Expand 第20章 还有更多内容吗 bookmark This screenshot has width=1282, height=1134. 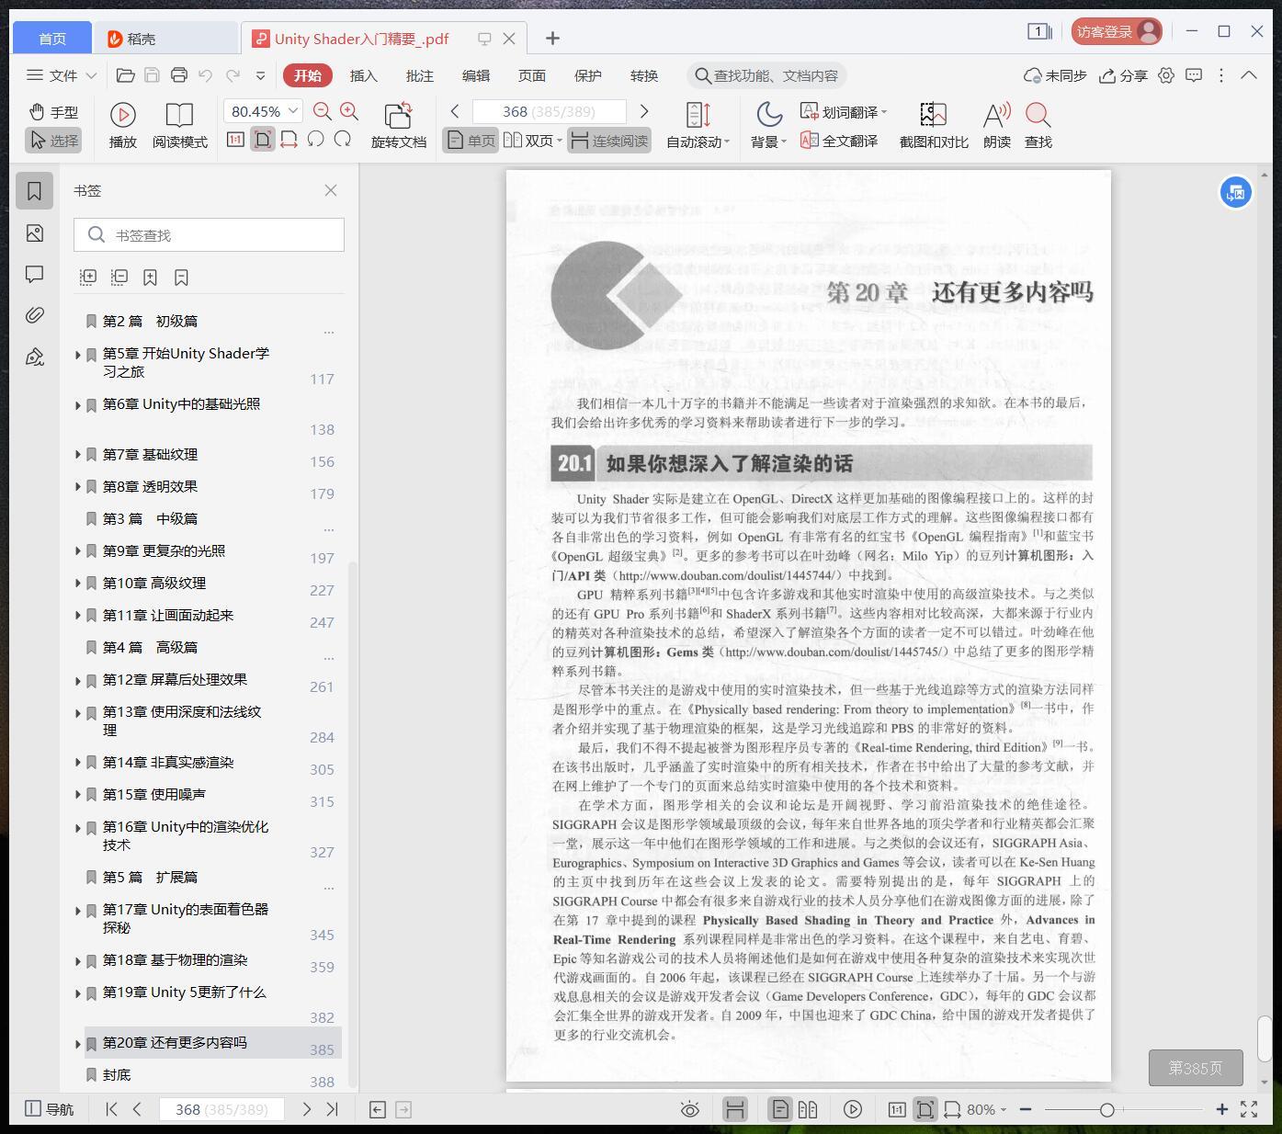pyautogui.click(x=77, y=1043)
